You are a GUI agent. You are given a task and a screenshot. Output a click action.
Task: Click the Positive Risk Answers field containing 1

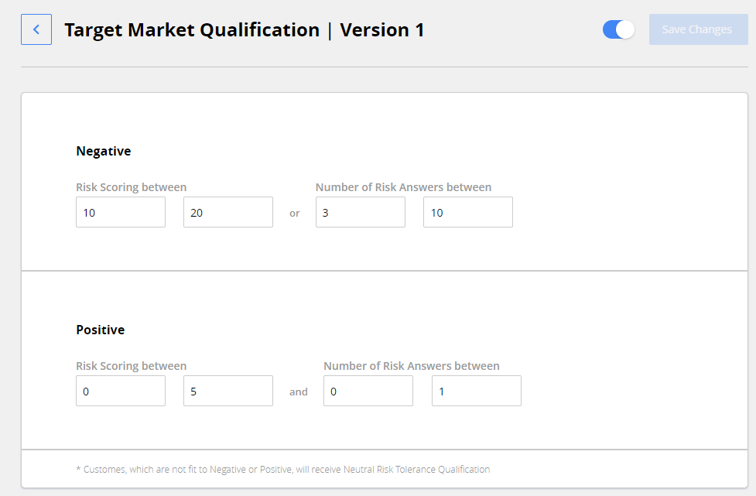point(476,391)
